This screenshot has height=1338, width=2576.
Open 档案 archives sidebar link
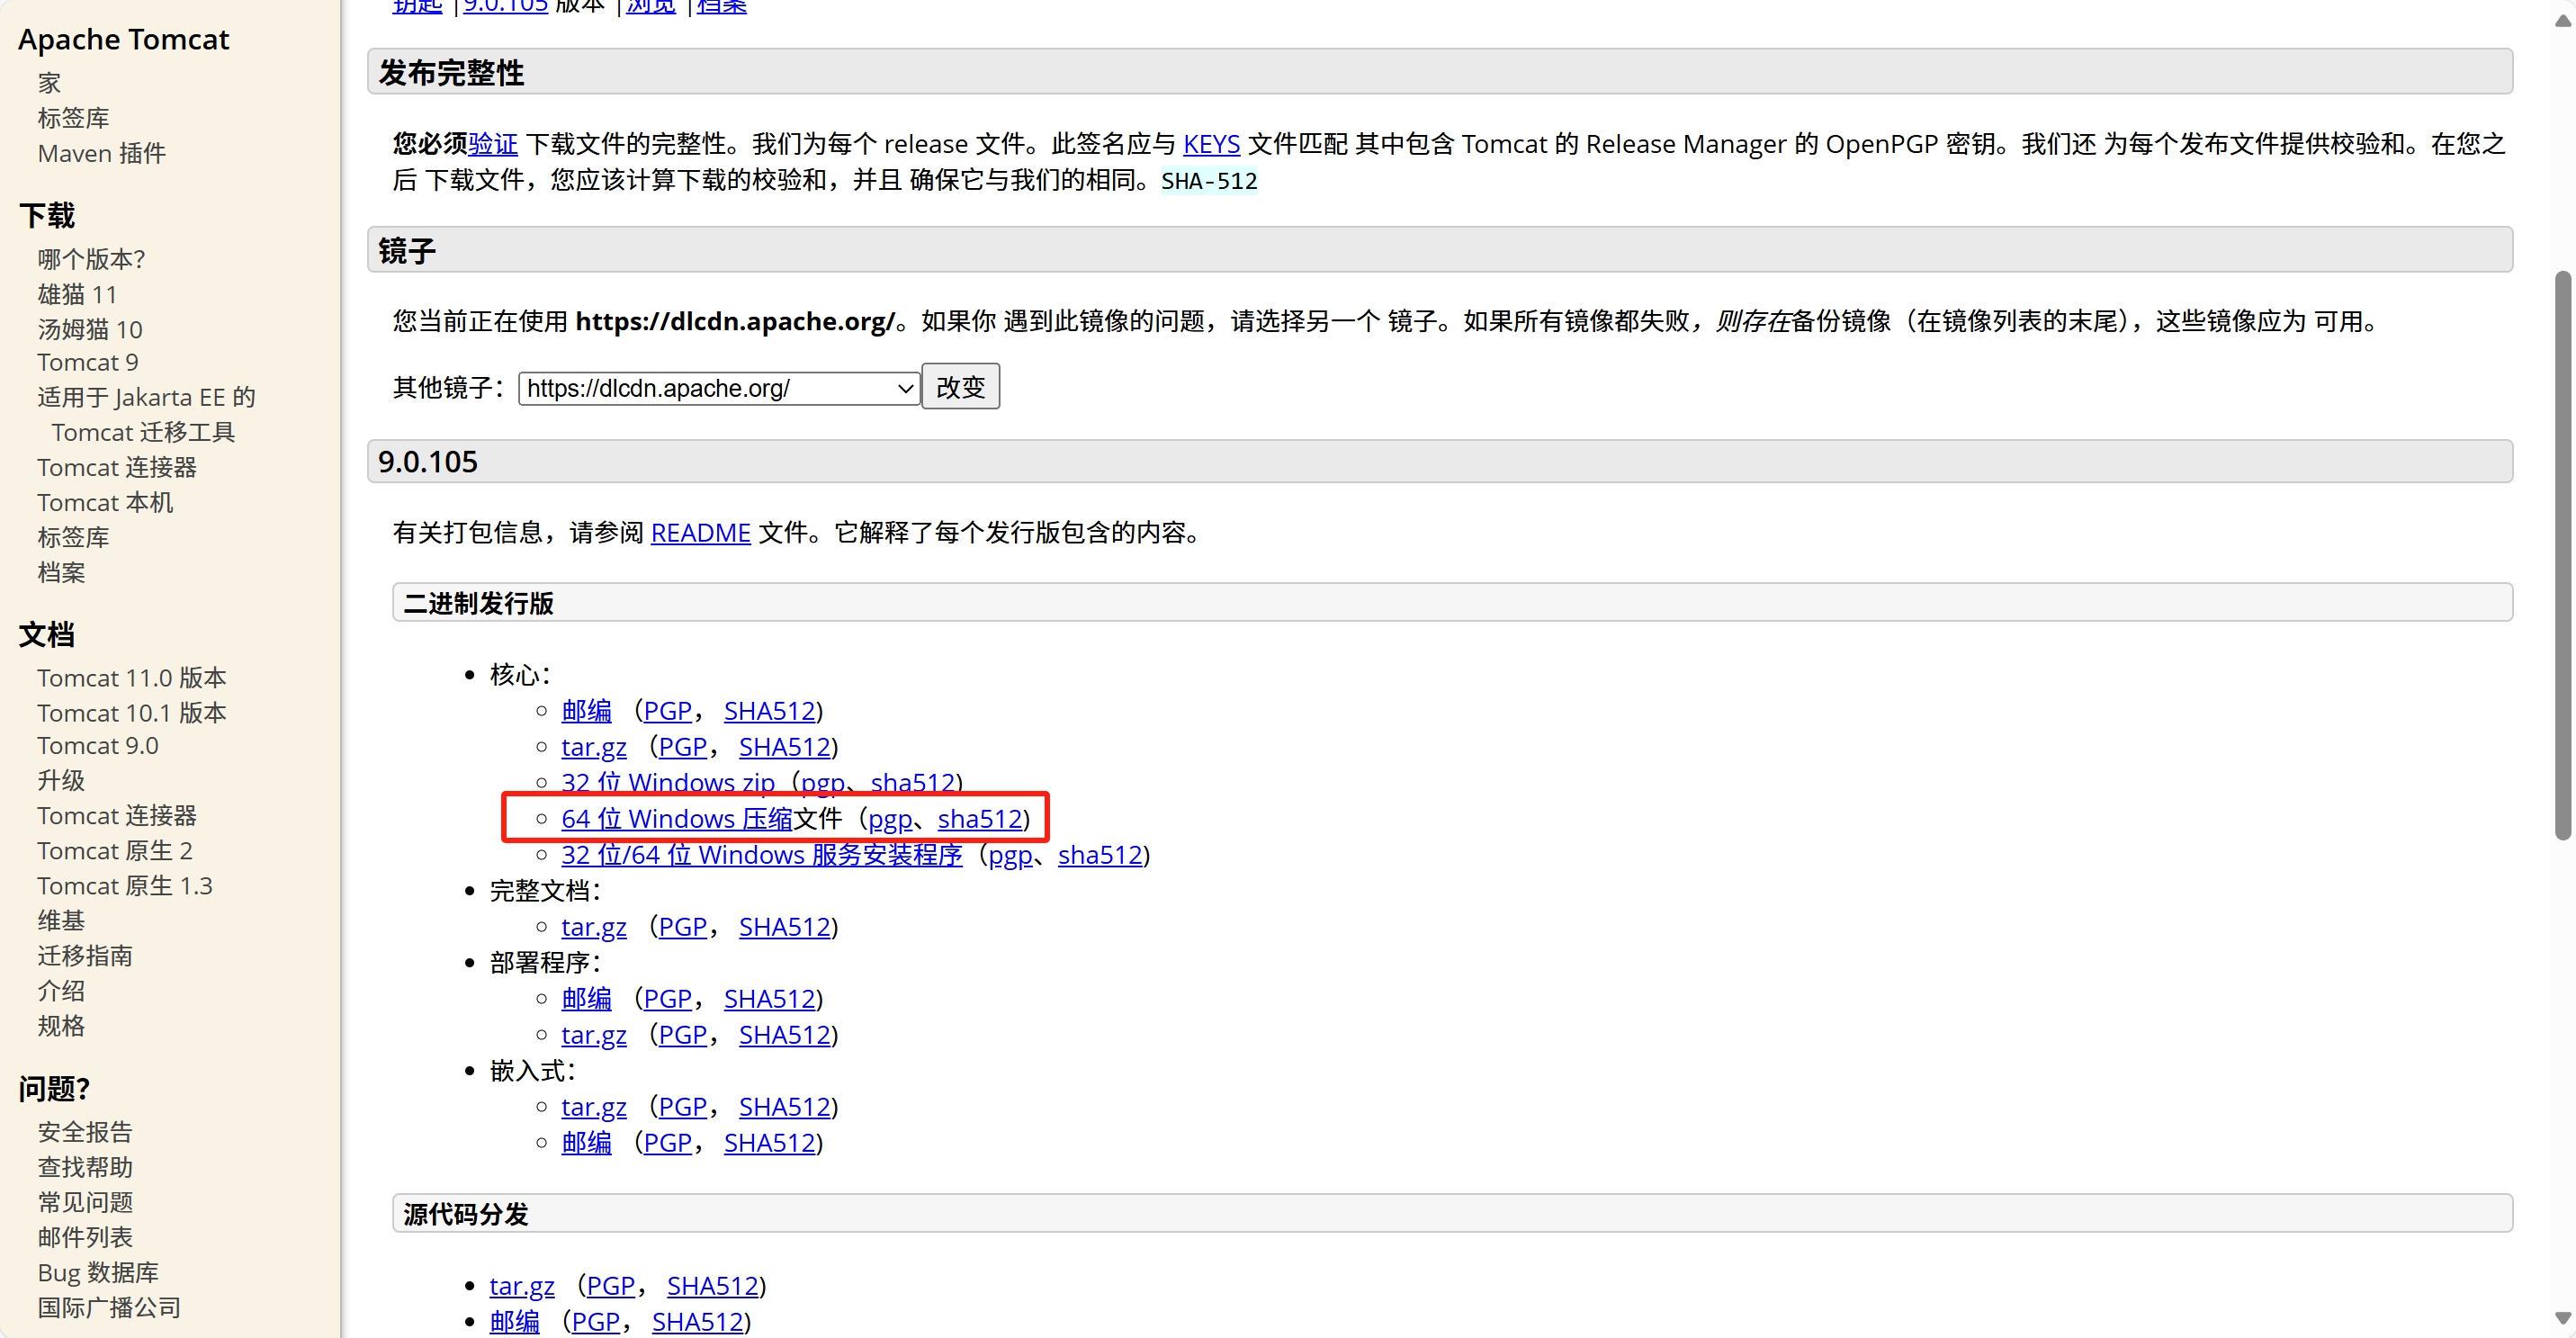62,572
